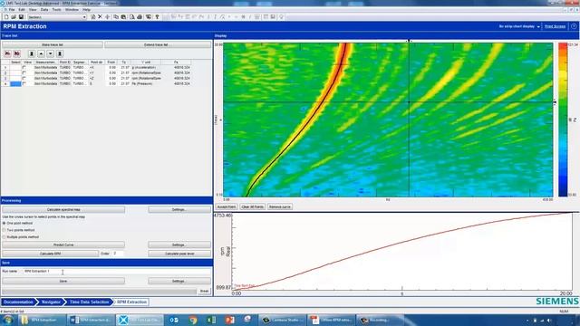Viewport: 580px width, 326px height.
Task: Select the Select cell of trace row 4
Action: pyautogui.click(x=15, y=84)
